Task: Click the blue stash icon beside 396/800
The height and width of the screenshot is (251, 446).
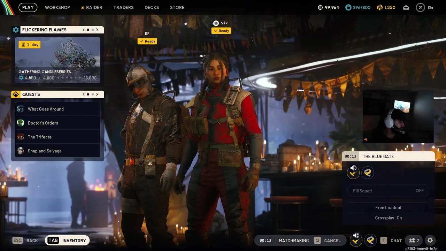Action: coord(348,7)
